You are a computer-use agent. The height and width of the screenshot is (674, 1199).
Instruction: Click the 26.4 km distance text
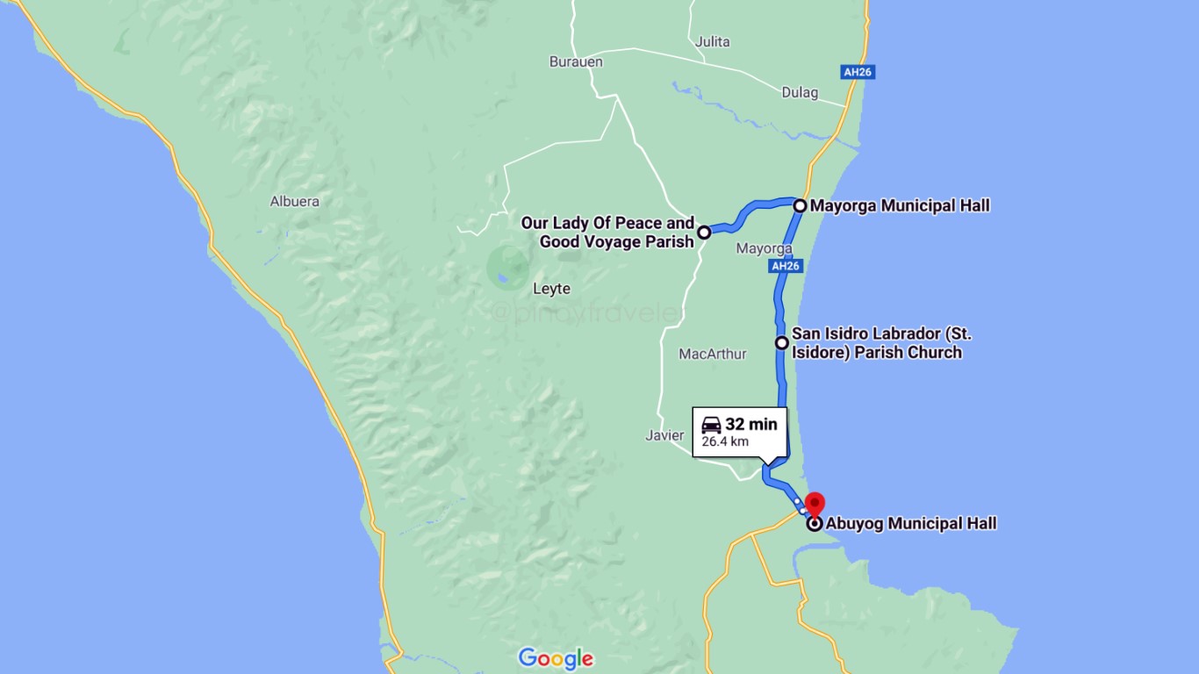pos(725,441)
